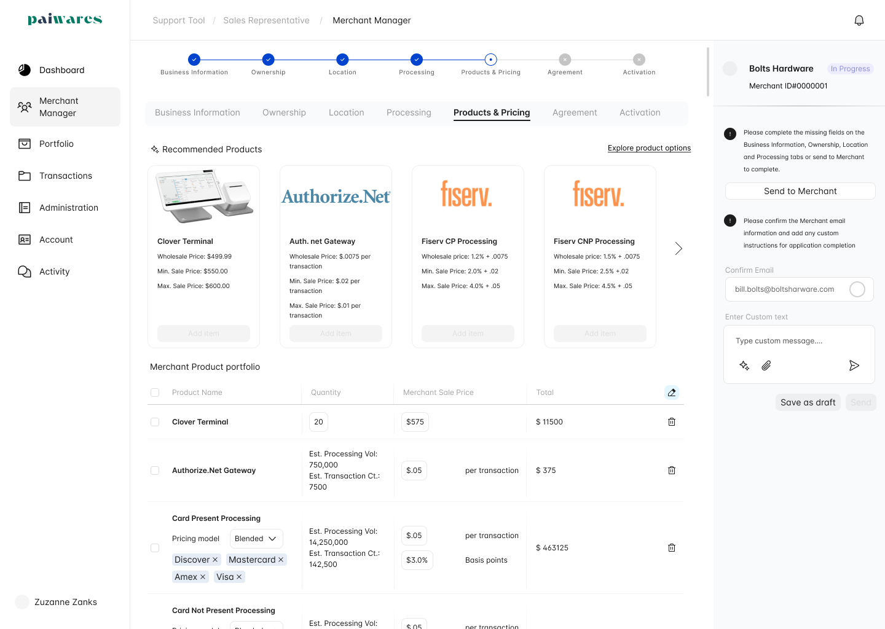This screenshot has height=629, width=885.
Task: Click the send arrow icon in message box
Action: (x=854, y=365)
